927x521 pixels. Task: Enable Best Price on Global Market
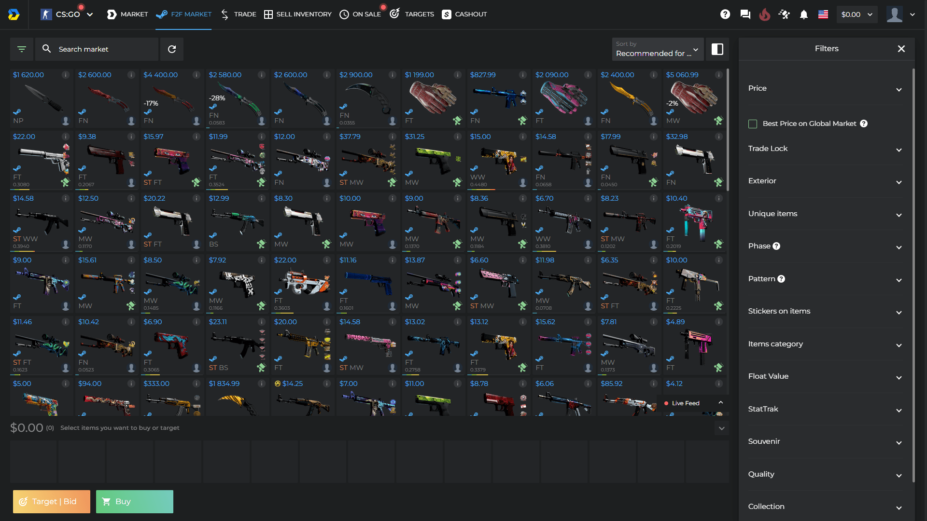click(753, 124)
